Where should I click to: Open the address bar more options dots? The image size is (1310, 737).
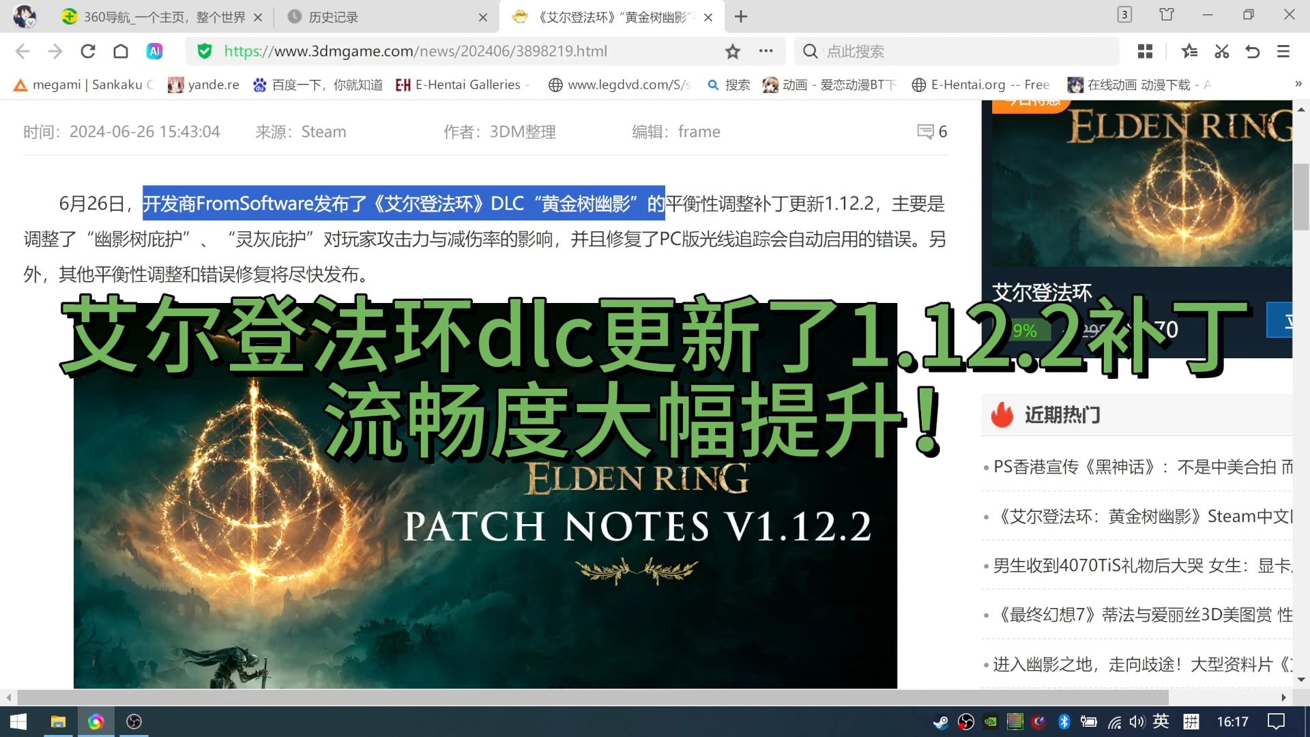click(766, 51)
